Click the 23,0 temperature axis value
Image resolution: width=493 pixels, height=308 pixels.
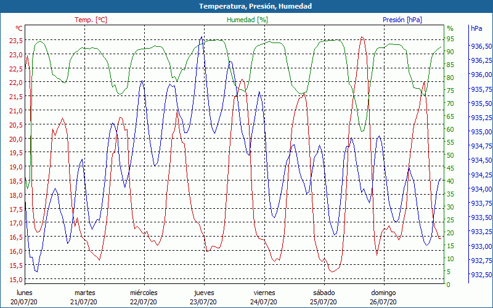pos(15,55)
